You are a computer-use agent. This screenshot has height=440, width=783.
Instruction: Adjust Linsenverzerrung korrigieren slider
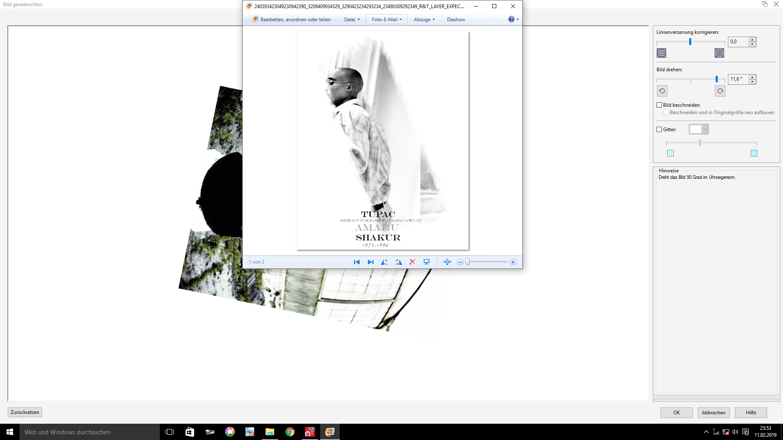click(690, 42)
